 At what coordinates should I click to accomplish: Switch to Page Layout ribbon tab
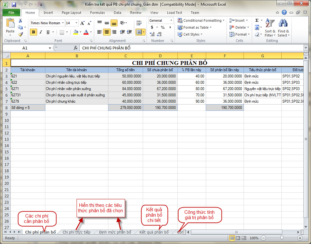tap(72, 13)
